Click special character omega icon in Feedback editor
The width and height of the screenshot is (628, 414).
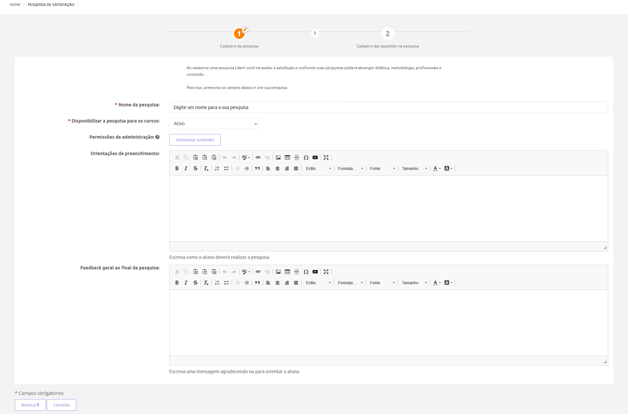[306, 272]
